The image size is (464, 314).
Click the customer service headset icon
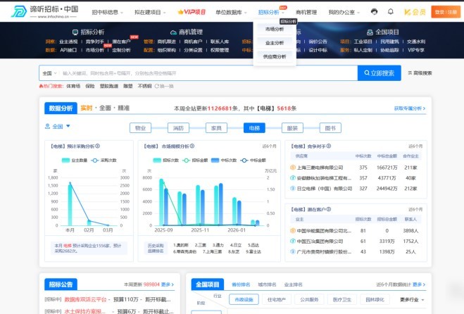tap(372, 12)
